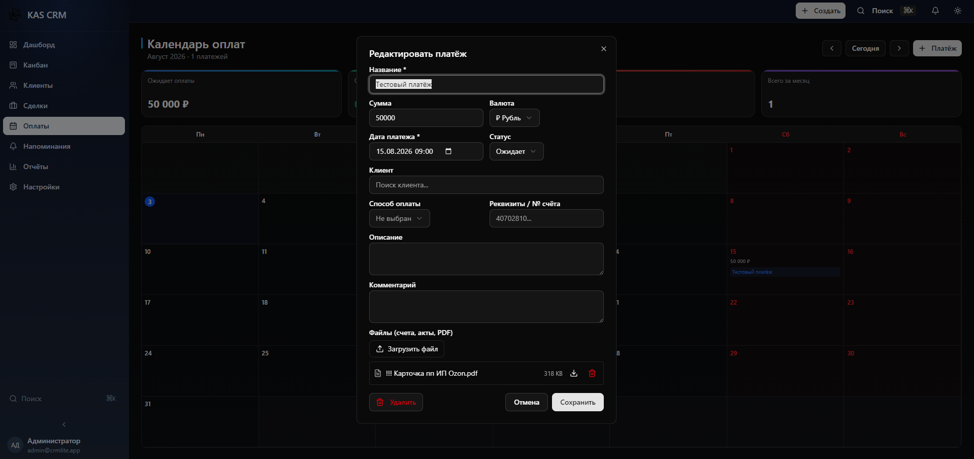
Task: Focus the Комментарий textarea
Action: [x=486, y=307]
